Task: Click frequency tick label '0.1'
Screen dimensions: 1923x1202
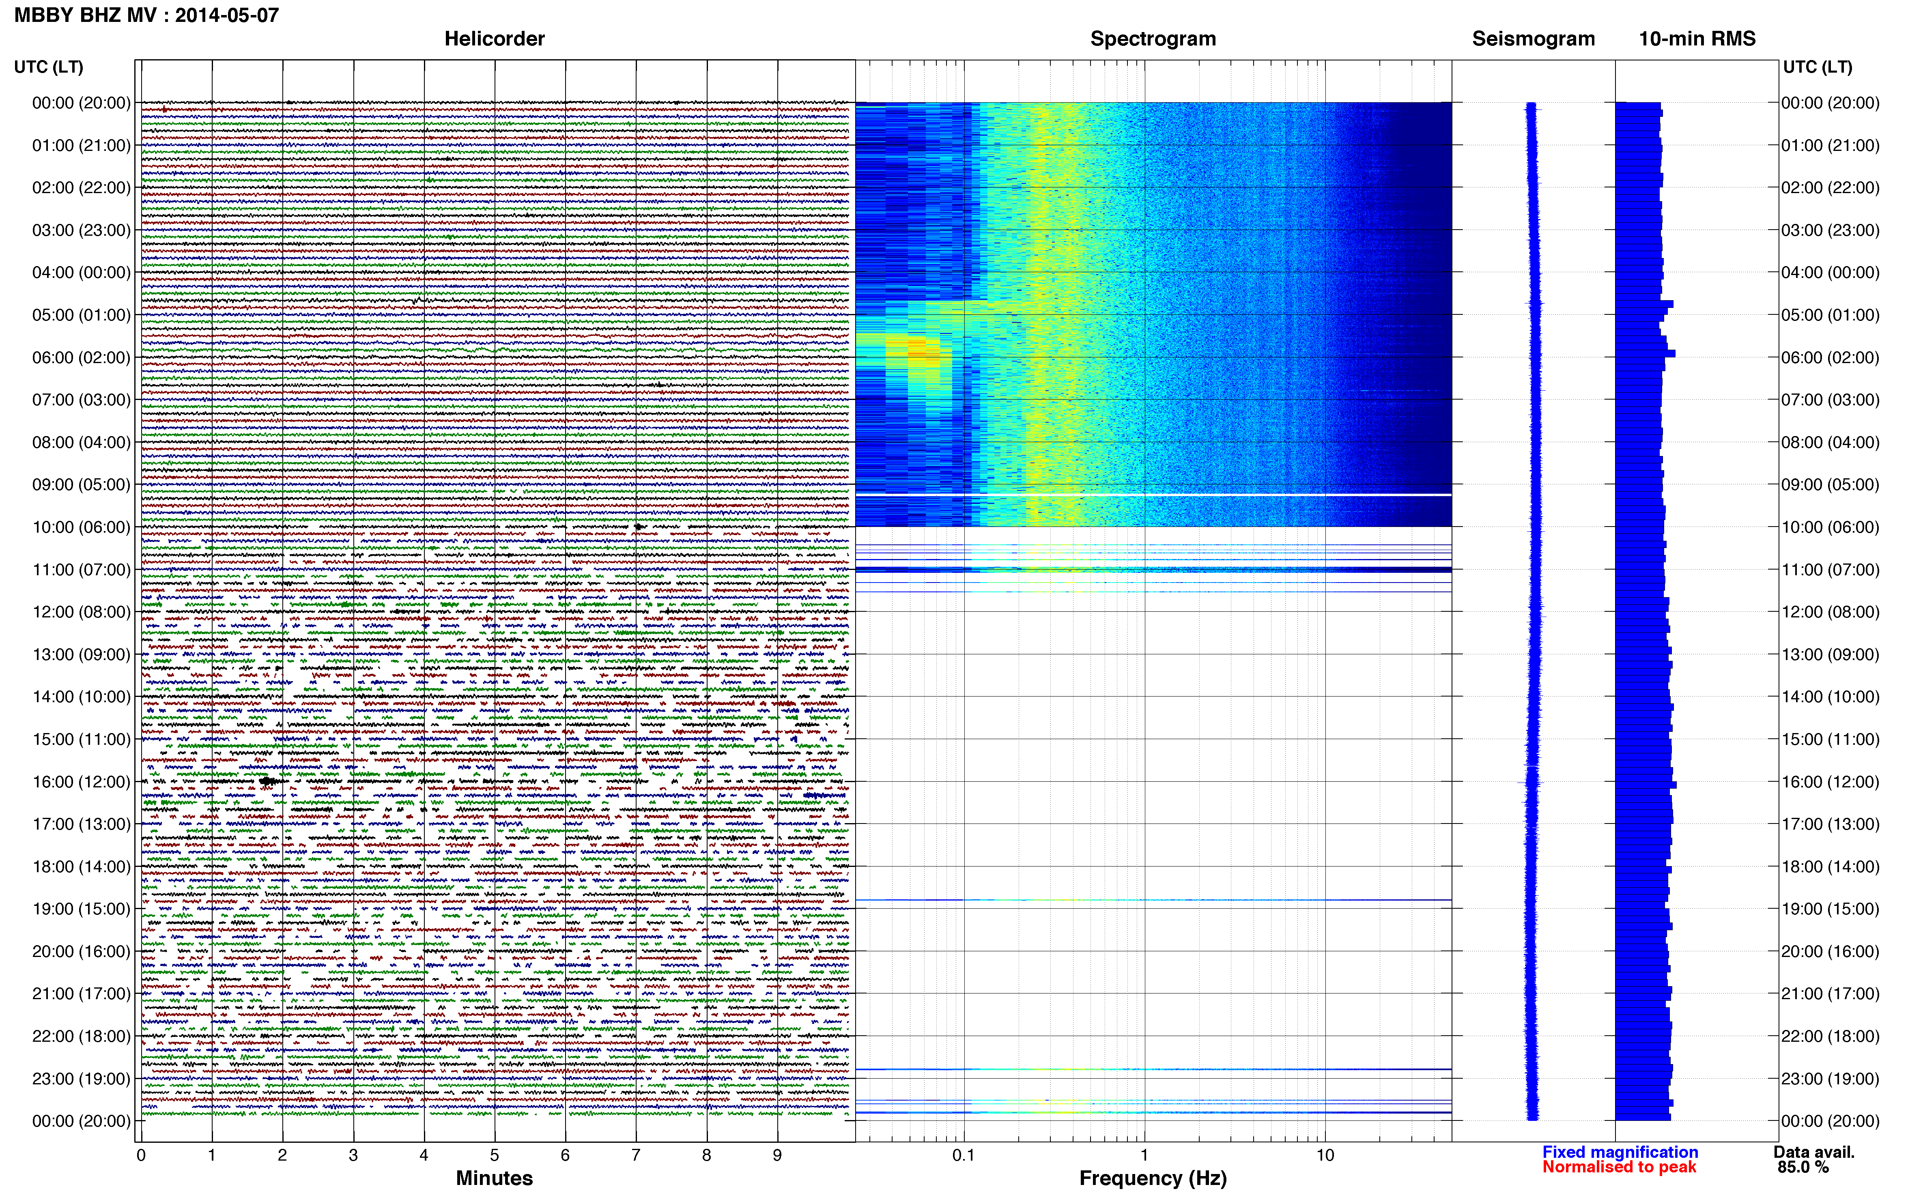Action: click(x=964, y=1155)
